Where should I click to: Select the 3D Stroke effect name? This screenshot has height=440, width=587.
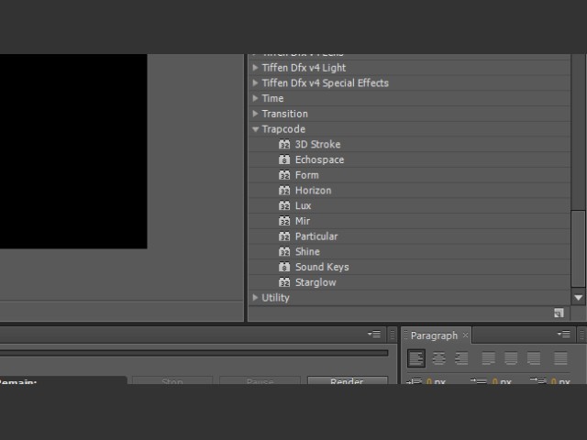[318, 144]
